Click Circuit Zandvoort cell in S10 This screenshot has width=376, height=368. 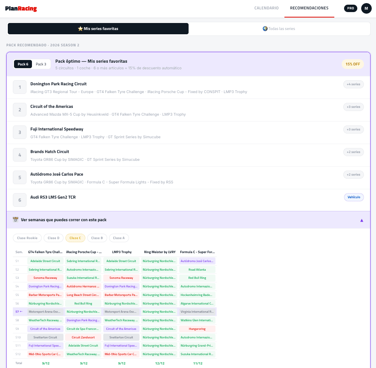(x=83, y=337)
